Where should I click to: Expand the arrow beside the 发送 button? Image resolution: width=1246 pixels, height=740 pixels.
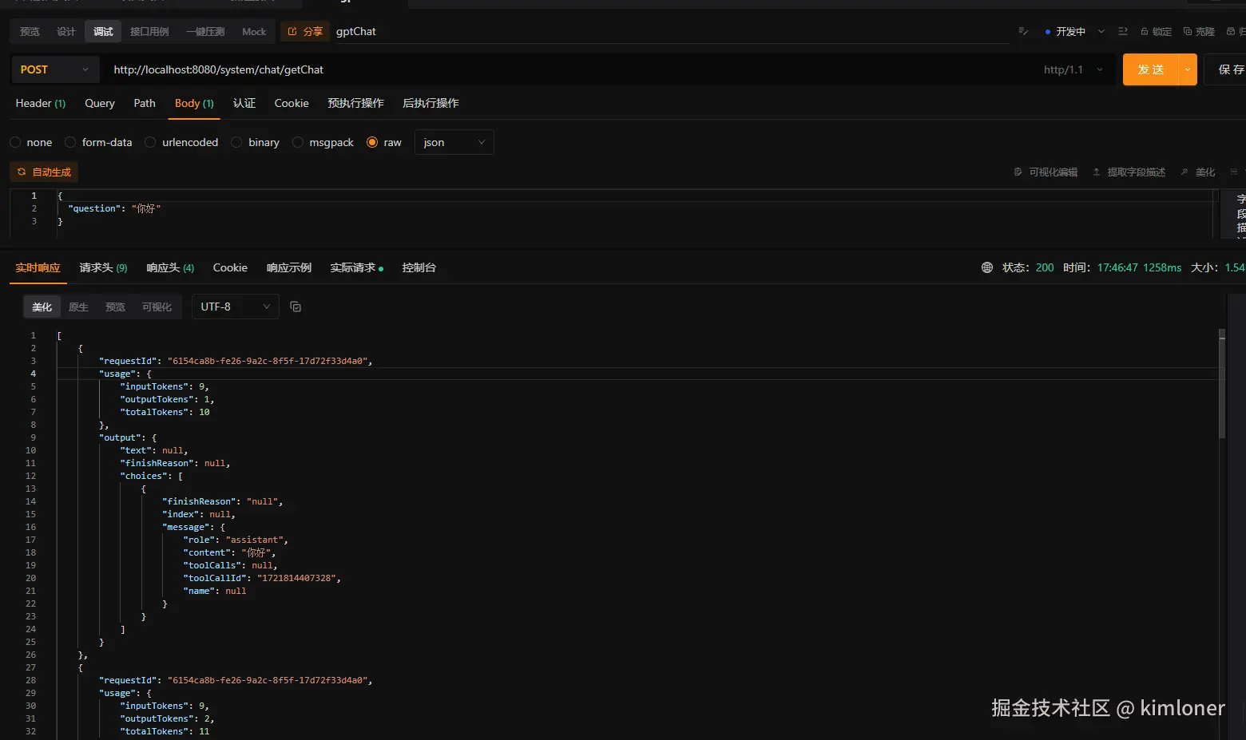coord(1188,69)
